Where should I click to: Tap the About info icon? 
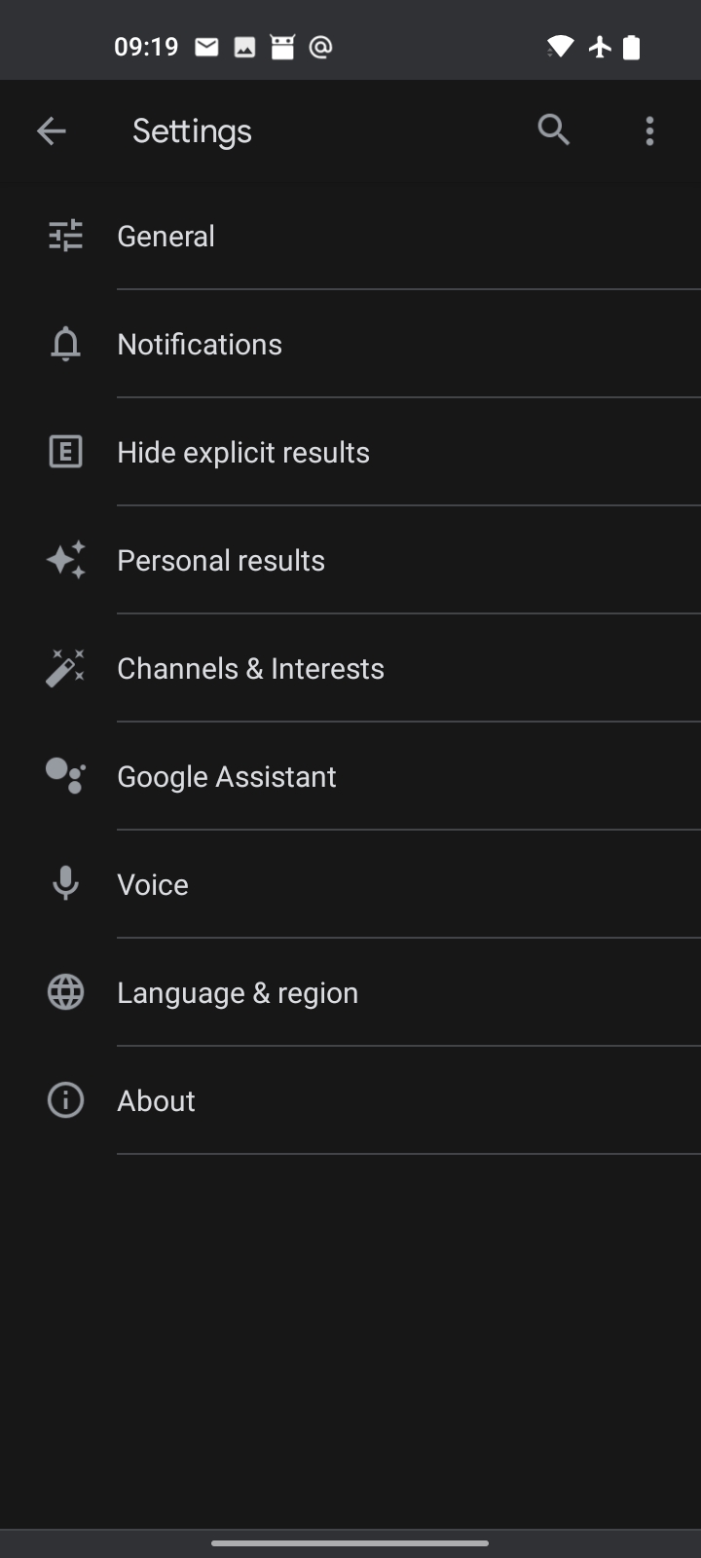coord(65,1100)
